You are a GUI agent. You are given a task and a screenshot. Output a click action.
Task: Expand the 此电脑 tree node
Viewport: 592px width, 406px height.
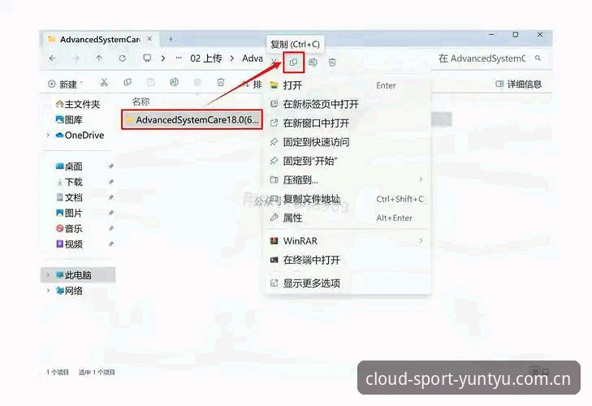(x=48, y=275)
